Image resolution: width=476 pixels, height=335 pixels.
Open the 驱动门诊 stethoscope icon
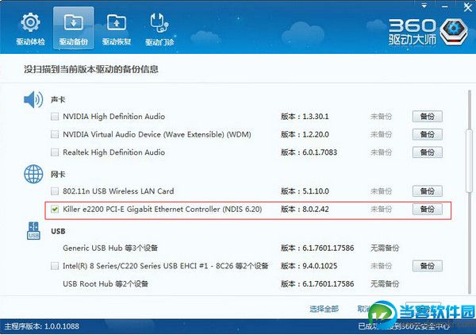[x=159, y=22]
